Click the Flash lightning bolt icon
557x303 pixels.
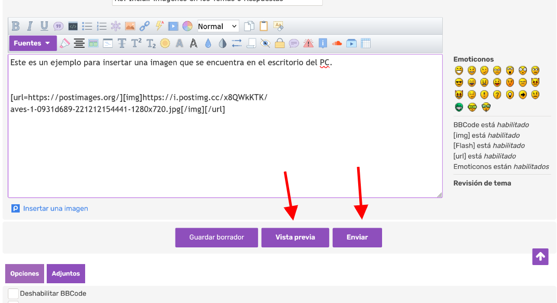(159, 26)
